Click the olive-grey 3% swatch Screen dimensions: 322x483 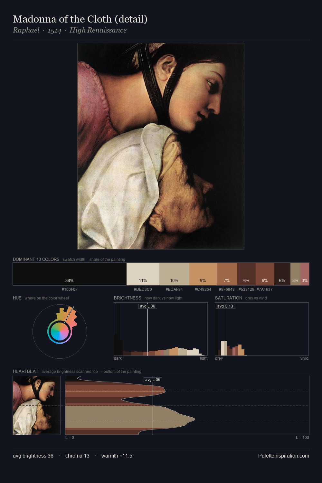point(295,274)
